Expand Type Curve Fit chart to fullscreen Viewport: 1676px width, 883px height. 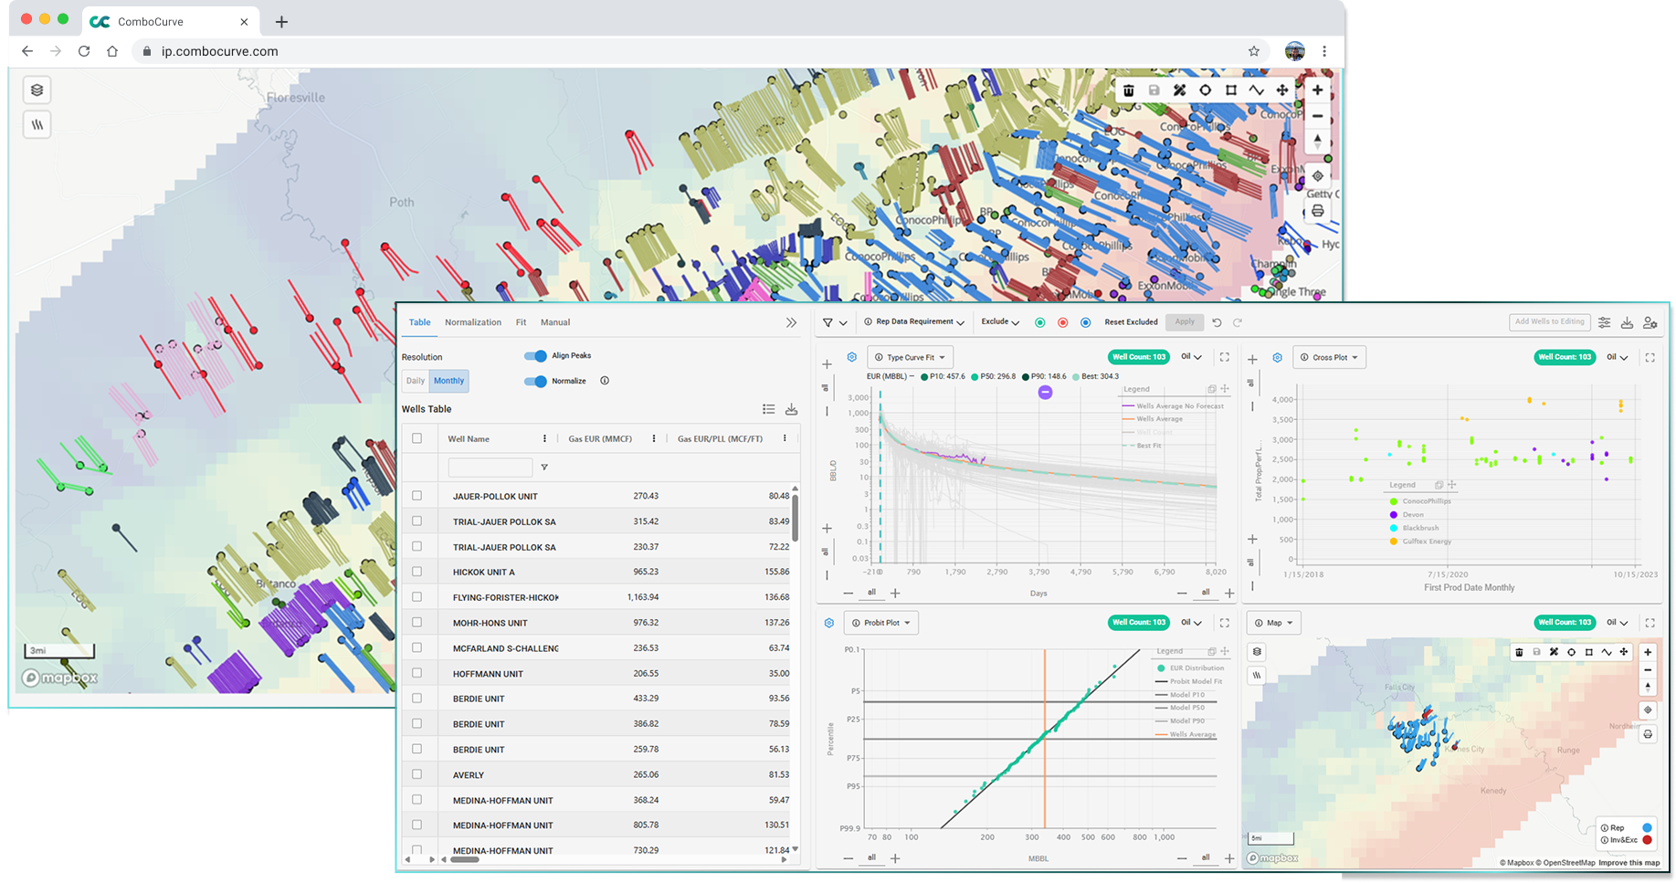1224,357
